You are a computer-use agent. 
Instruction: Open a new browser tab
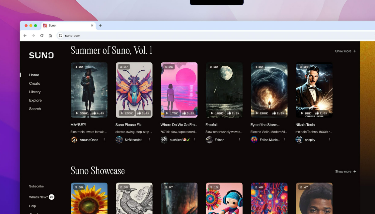[x=101, y=26]
